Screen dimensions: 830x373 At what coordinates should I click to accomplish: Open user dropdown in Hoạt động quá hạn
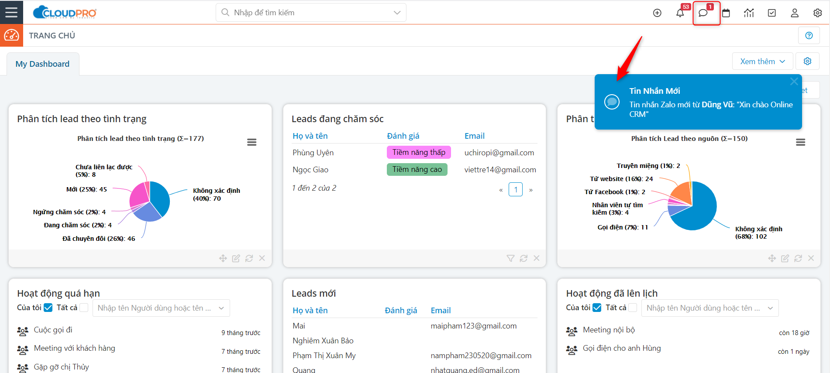(x=161, y=308)
